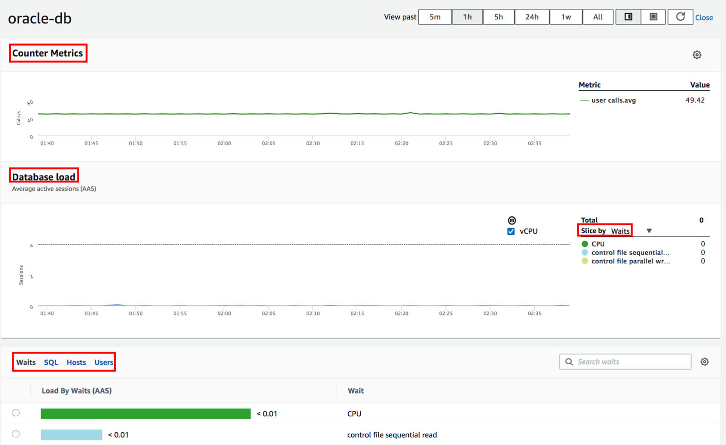Select control file sequential read radio button

pos(16,434)
